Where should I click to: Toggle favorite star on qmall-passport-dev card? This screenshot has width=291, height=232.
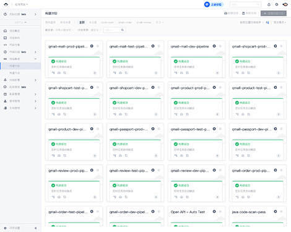[x=281, y=129]
